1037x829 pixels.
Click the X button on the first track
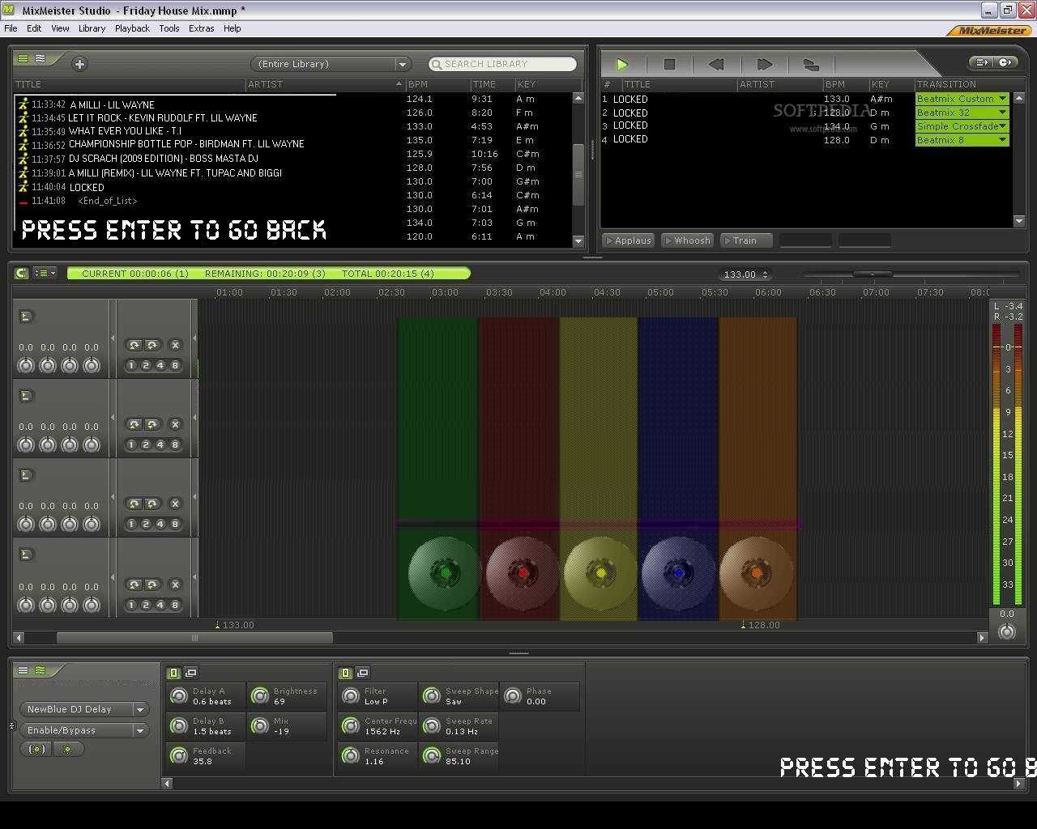click(175, 345)
